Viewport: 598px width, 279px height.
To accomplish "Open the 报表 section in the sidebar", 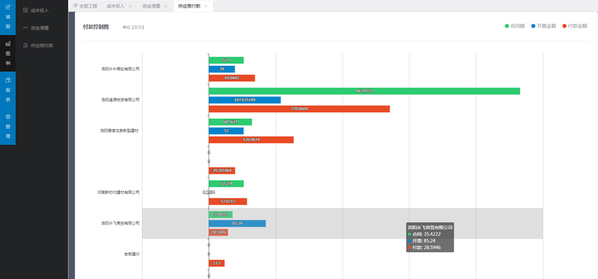I will (x=7, y=90).
